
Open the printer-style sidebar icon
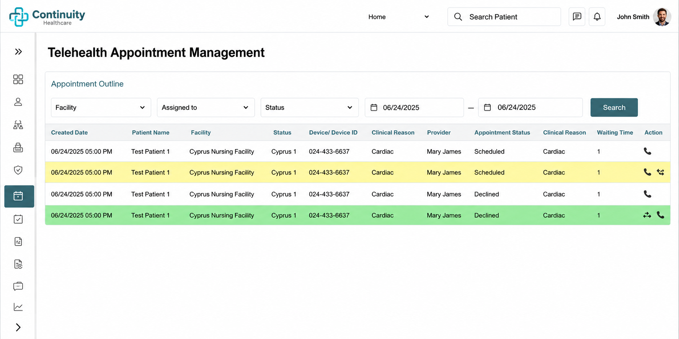coord(18,148)
